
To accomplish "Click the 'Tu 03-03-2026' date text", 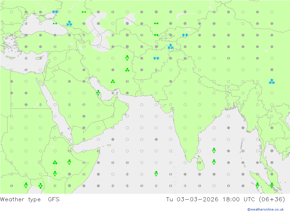I will click(x=192, y=199).
